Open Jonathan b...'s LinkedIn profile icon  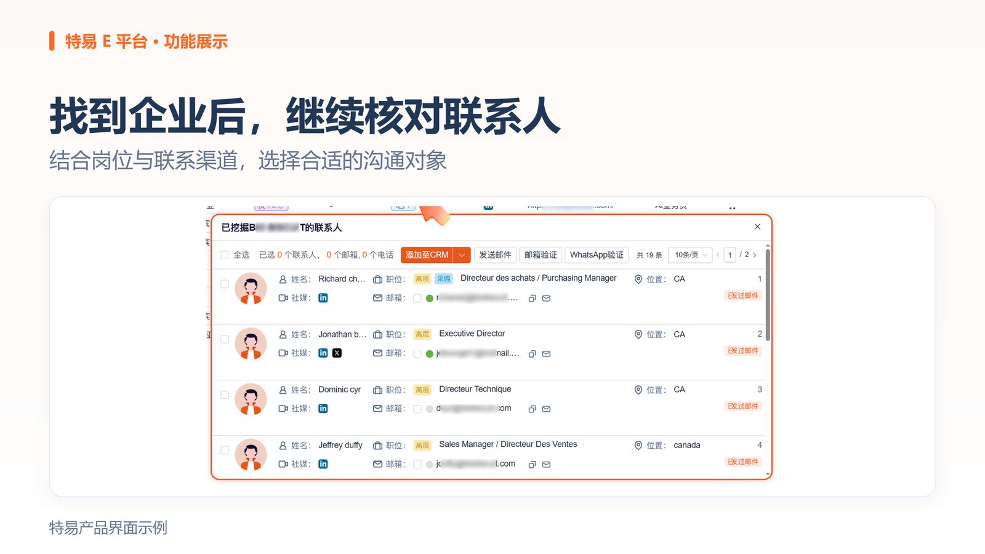pyautogui.click(x=323, y=353)
